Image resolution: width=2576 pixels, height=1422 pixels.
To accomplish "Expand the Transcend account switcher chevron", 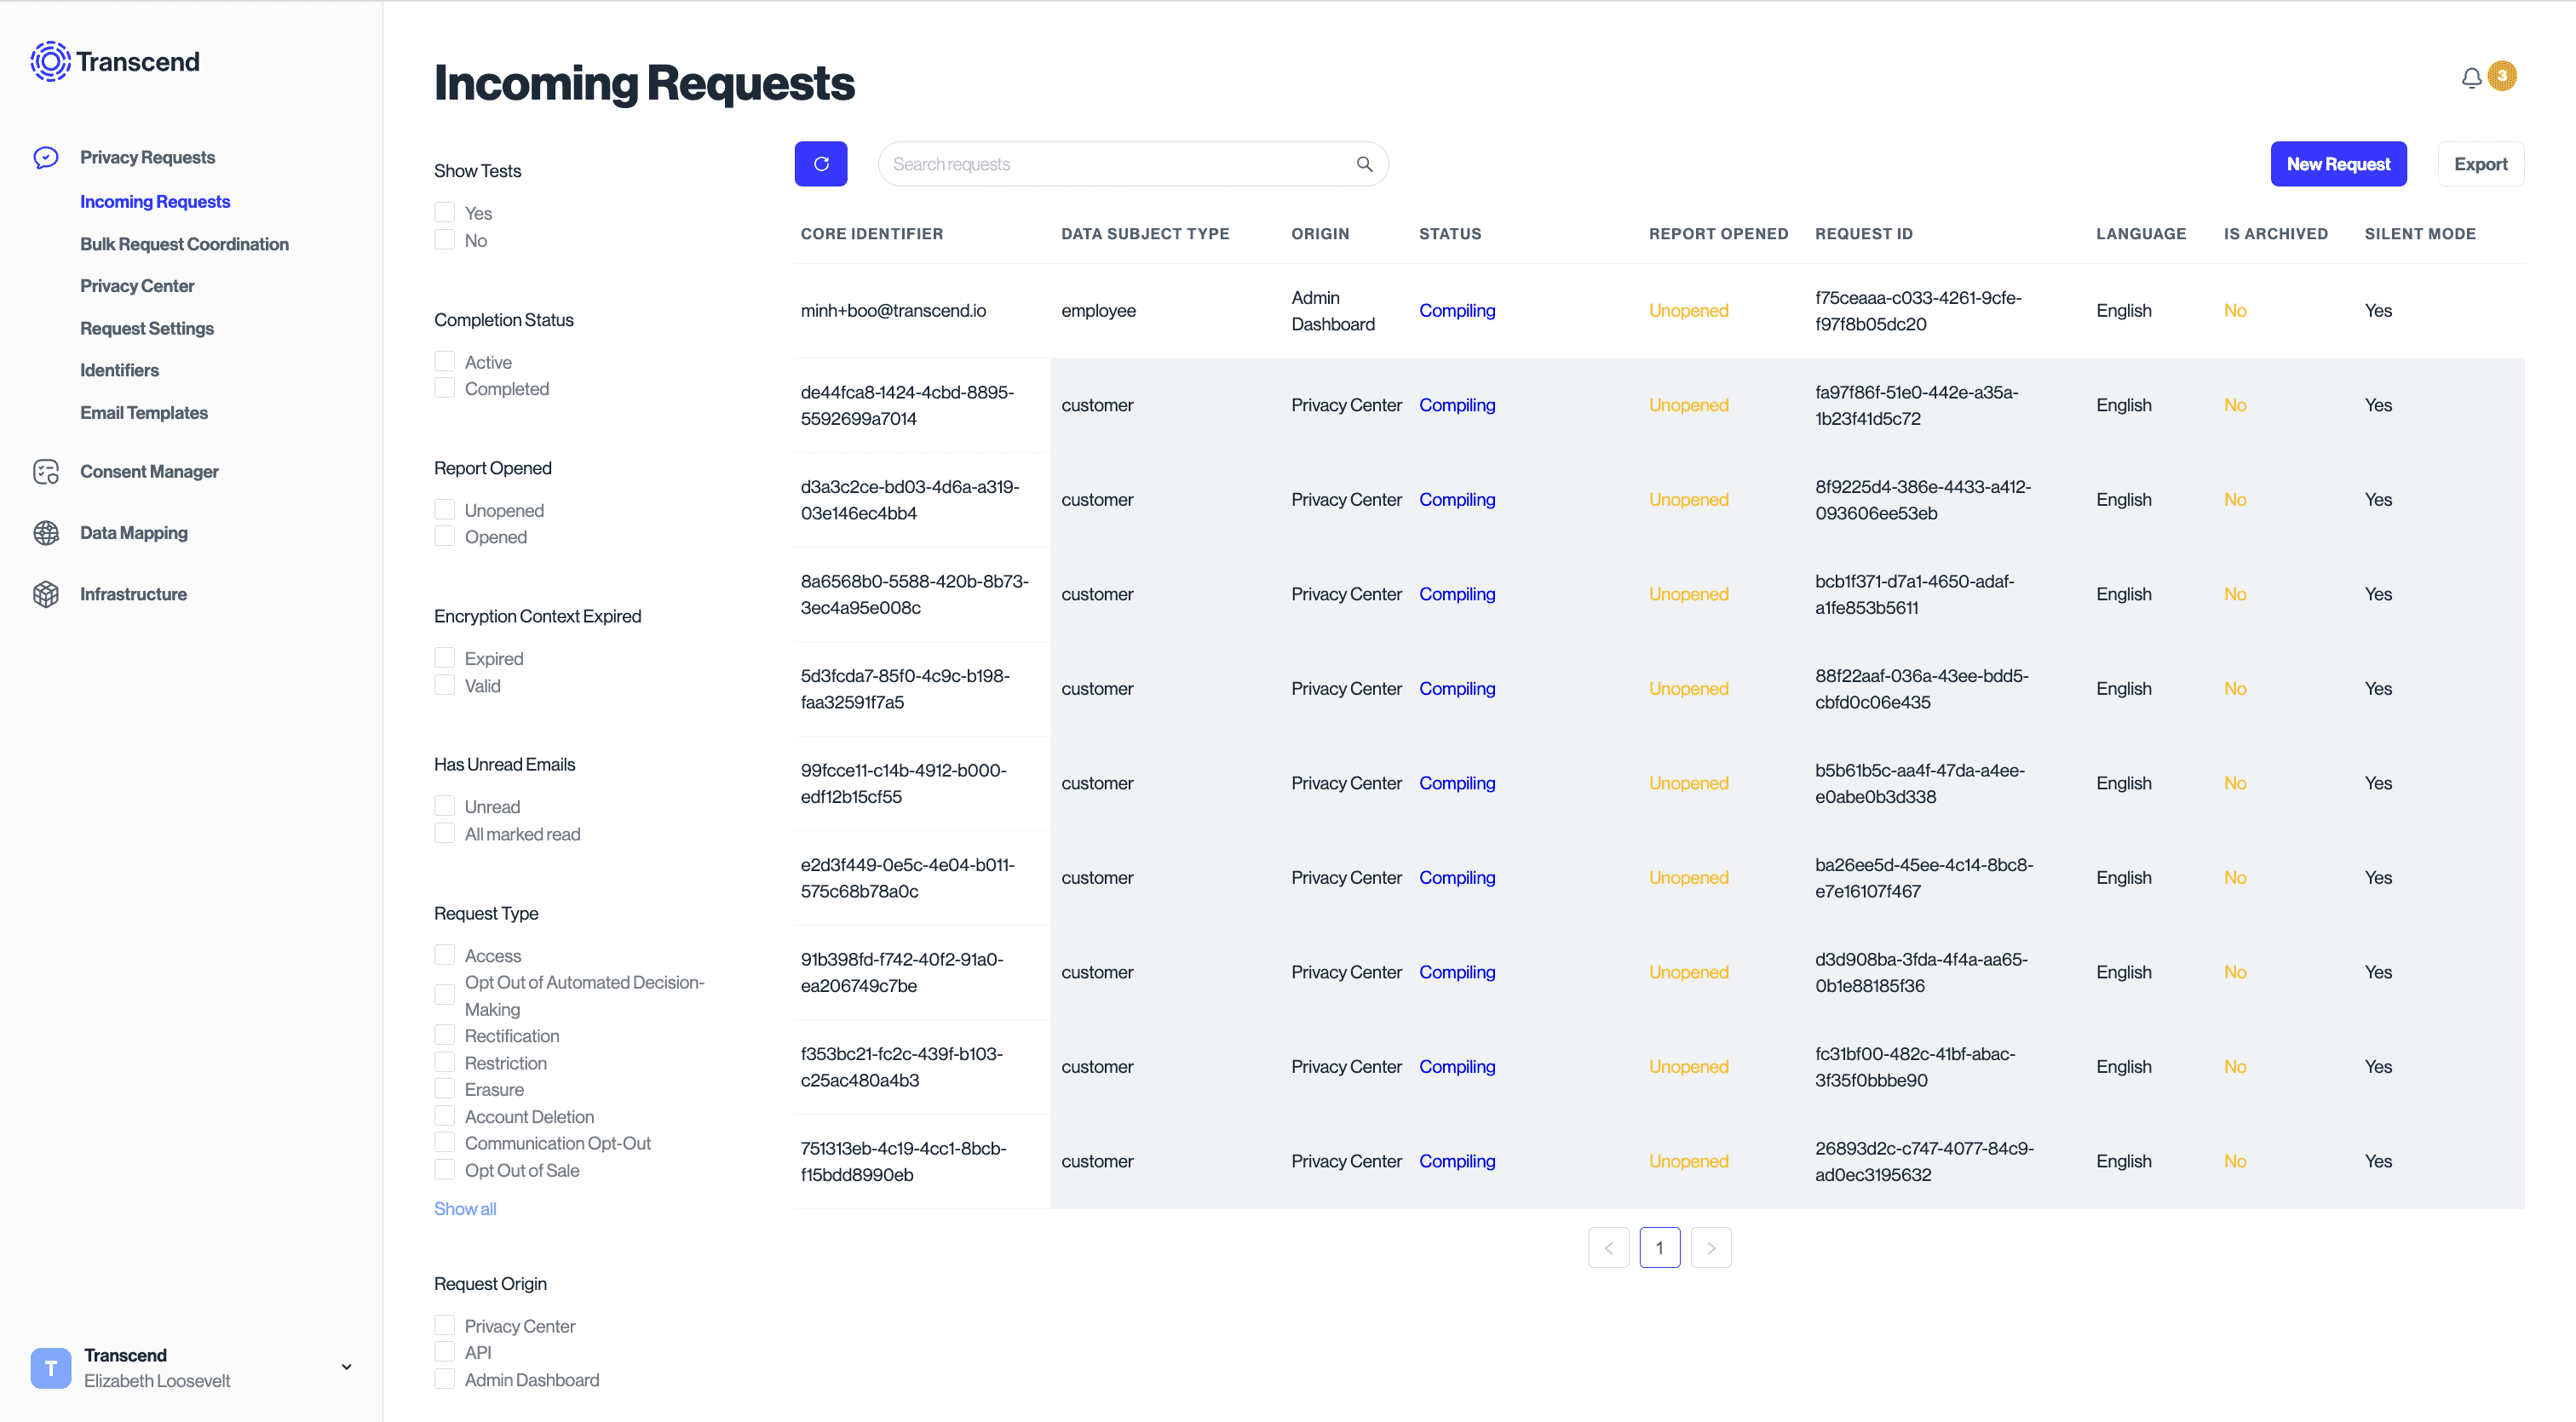I will coord(346,1367).
